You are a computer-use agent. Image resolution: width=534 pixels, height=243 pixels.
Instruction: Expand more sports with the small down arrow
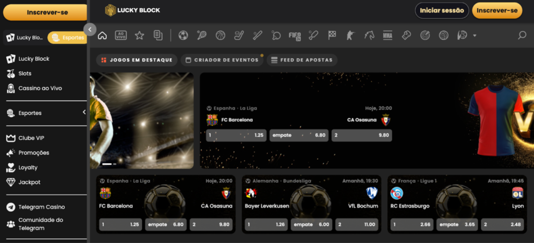475,36
